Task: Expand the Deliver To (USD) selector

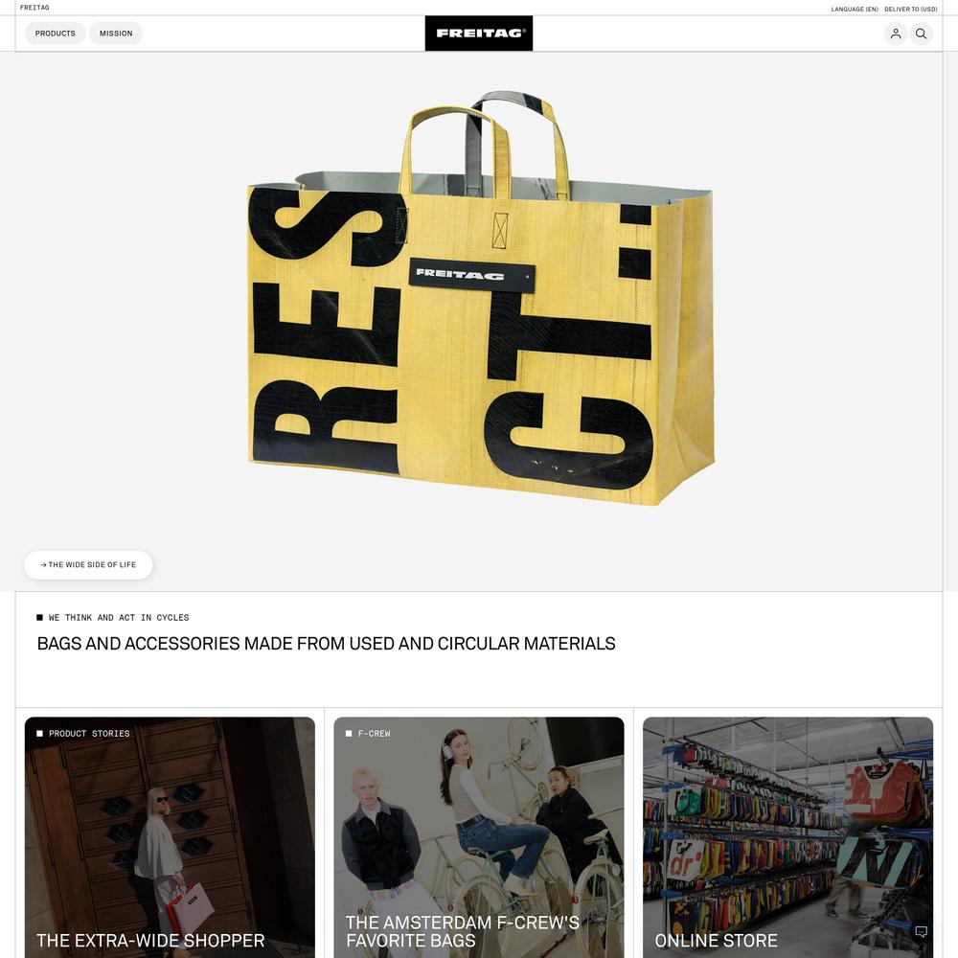Action: [x=910, y=10]
